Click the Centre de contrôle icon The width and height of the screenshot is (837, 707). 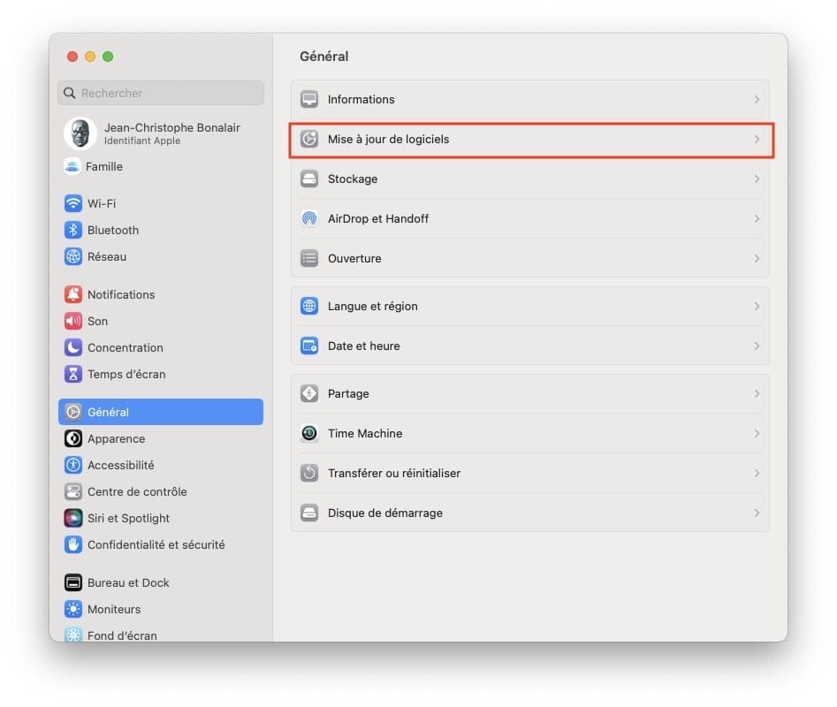click(x=73, y=491)
